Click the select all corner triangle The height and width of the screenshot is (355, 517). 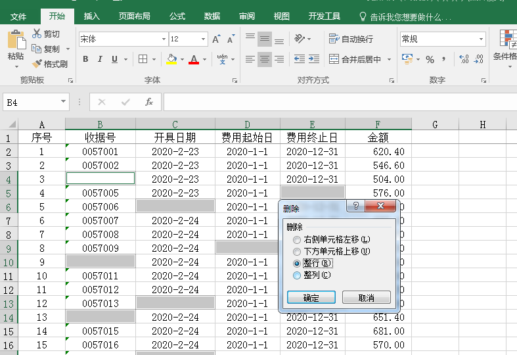click(x=12, y=124)
